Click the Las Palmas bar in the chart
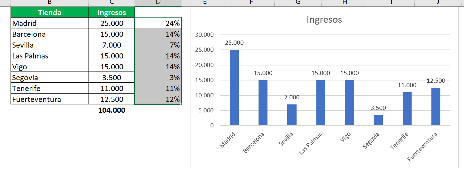 click(x=321, y=102)
